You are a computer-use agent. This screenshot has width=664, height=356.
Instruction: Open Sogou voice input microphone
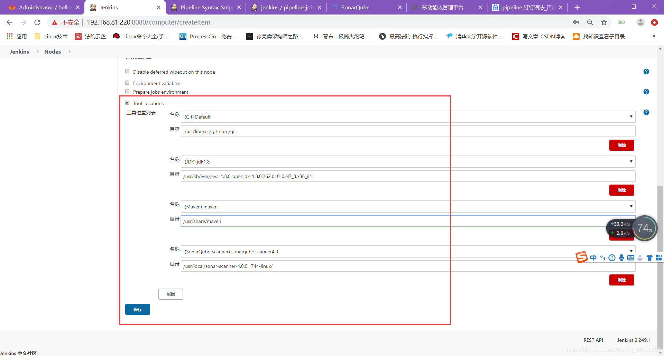pyautogui.click(x=621, y=258)
